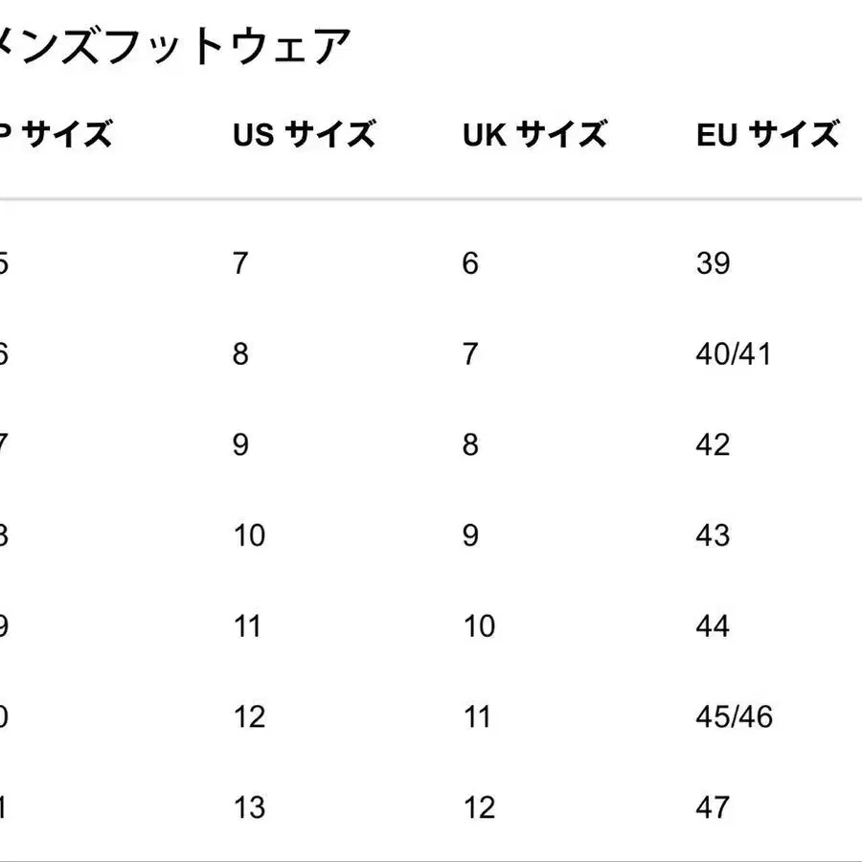Click EU size 40/41 cell
The height and width of the screenshot is (862, 862).
(x=734, y=354)
